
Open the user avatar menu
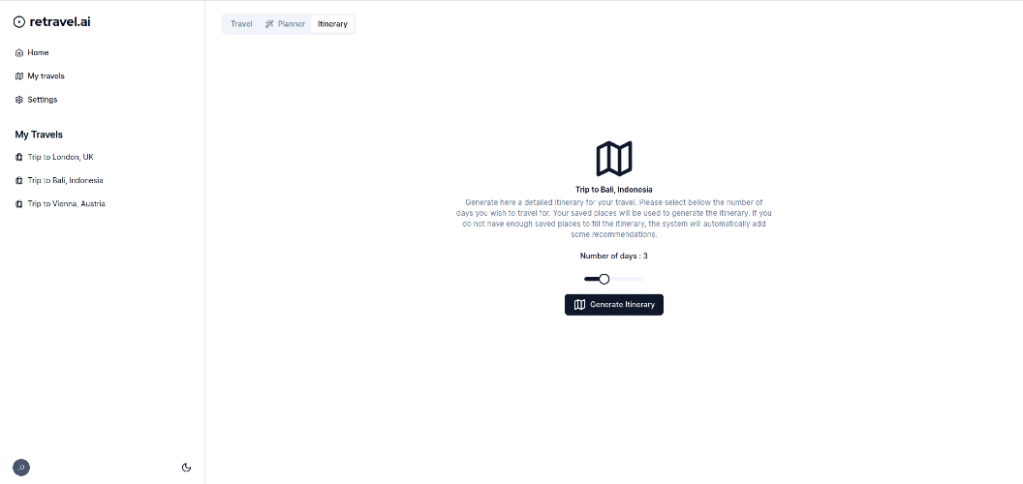[x=21, y=468]
